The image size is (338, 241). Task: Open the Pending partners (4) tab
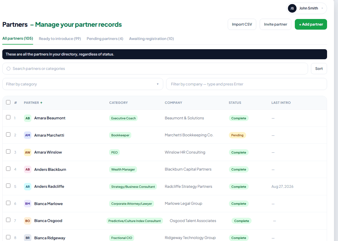105,39
